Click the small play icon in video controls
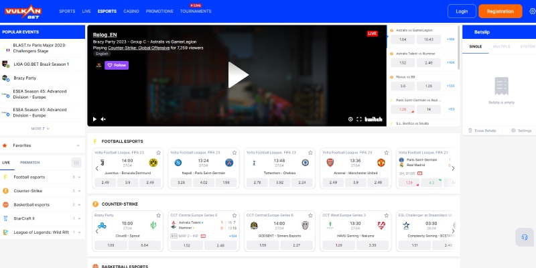 coord(94,119)
